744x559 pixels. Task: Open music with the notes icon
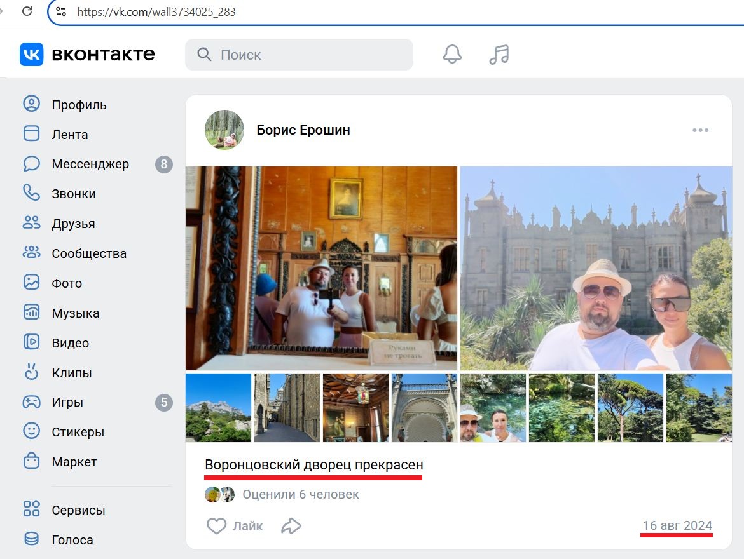[498, 55]
